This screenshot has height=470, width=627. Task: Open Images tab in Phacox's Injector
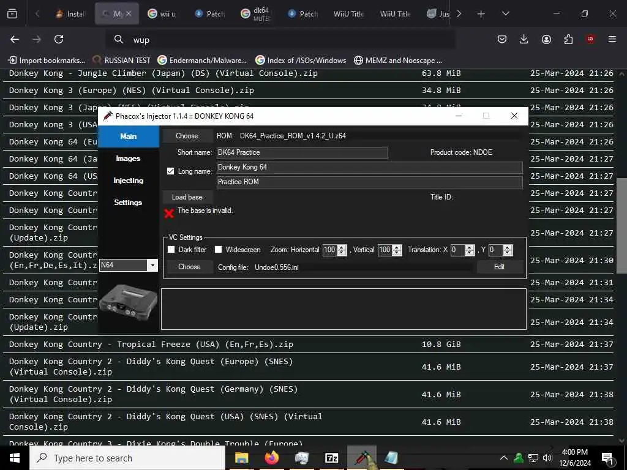point(128,159)
